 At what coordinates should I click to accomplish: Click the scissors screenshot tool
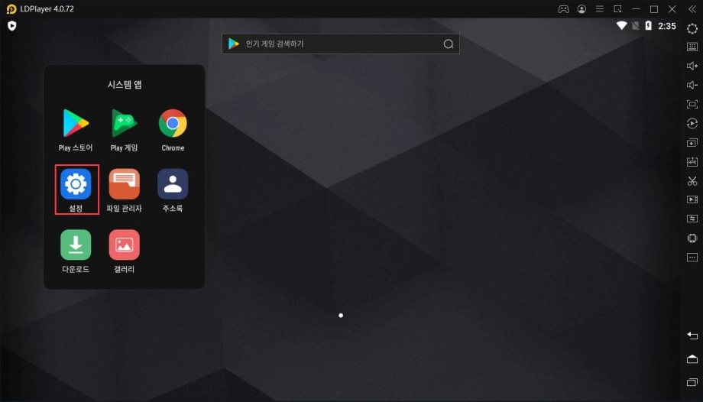coord(692,181)
